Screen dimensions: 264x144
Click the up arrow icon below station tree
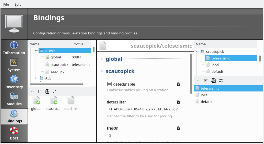click(32, 91)
